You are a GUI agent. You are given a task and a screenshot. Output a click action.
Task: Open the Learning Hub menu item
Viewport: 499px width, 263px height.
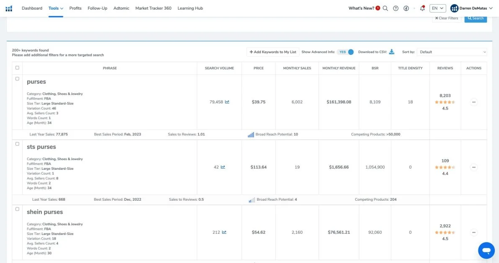pos(190,8)
